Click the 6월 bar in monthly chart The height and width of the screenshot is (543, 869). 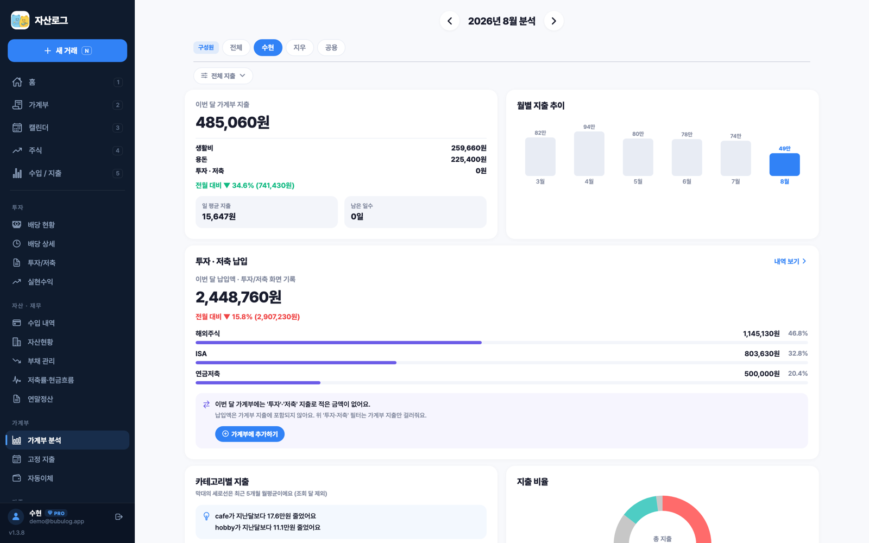pos(687,157)
